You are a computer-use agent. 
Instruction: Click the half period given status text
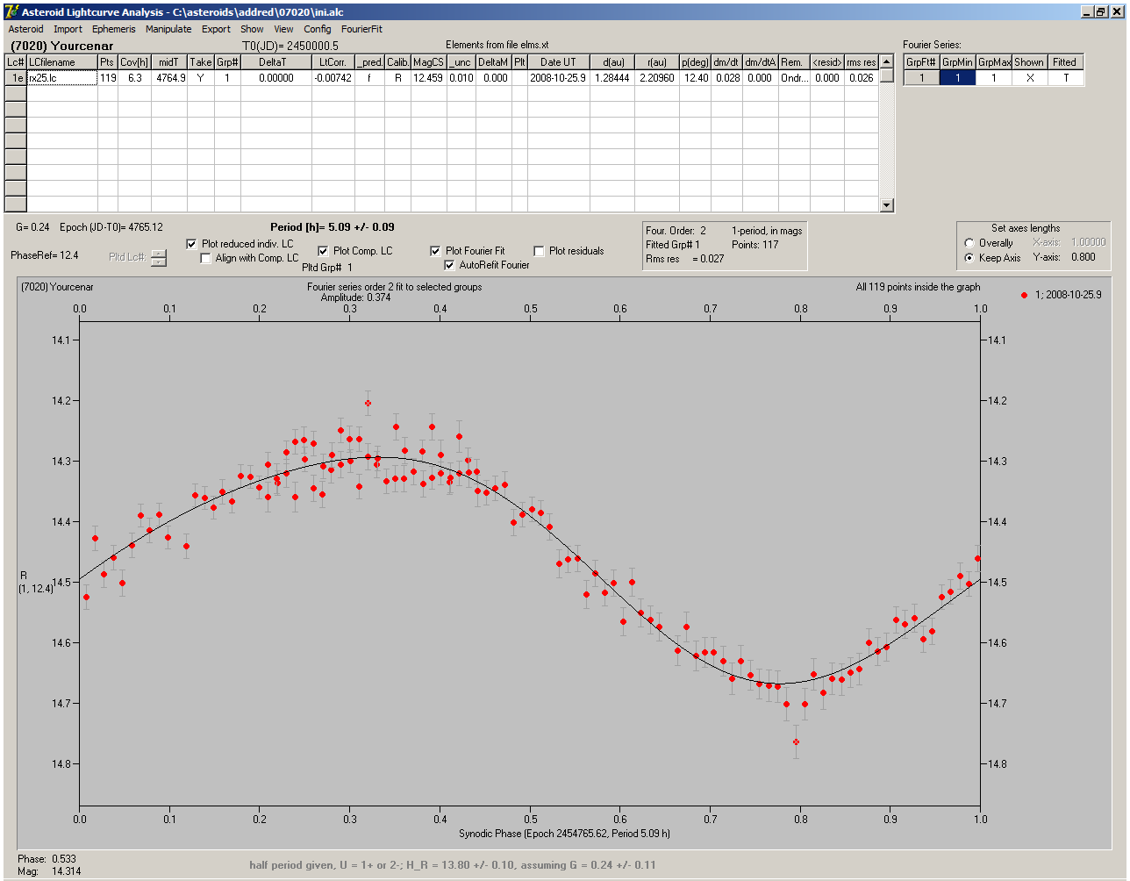click(453, 864)
